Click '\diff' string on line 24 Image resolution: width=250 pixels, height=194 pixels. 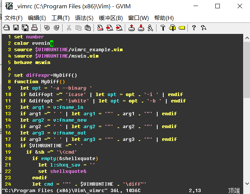point(134,184)
